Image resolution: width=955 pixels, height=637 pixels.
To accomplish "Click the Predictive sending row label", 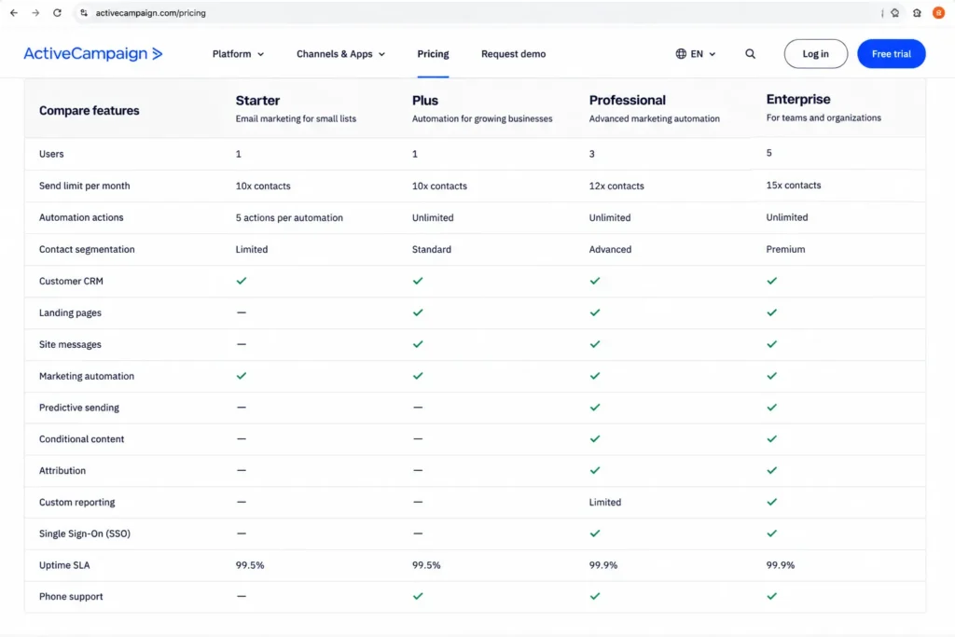I will (79, 408).
